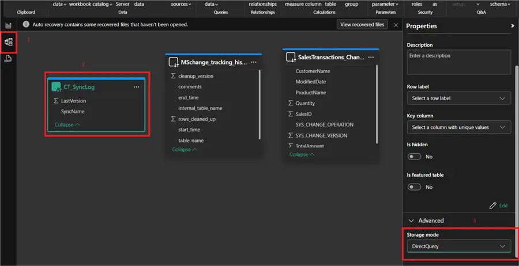
Task: Click sigma icon beside Quantity
Action: [x=291, y=103]
